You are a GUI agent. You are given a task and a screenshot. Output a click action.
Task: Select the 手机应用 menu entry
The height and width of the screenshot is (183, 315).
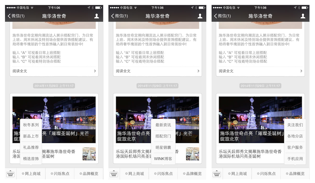295,159
